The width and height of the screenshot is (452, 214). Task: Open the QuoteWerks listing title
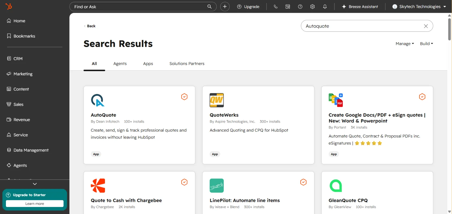(224, 115)
